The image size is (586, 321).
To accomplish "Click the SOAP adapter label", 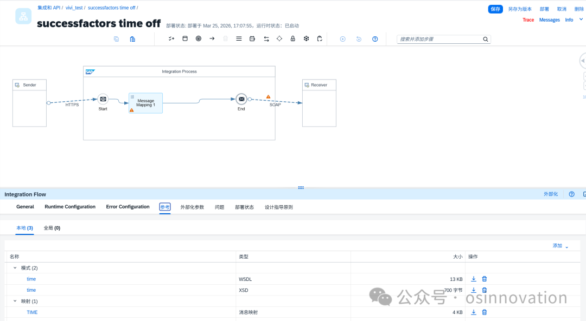I will 275,105.
